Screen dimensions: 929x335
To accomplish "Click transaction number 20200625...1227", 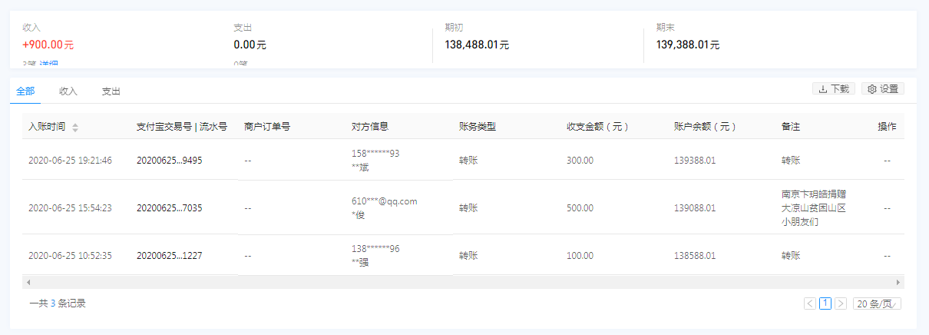I will 169,256.
